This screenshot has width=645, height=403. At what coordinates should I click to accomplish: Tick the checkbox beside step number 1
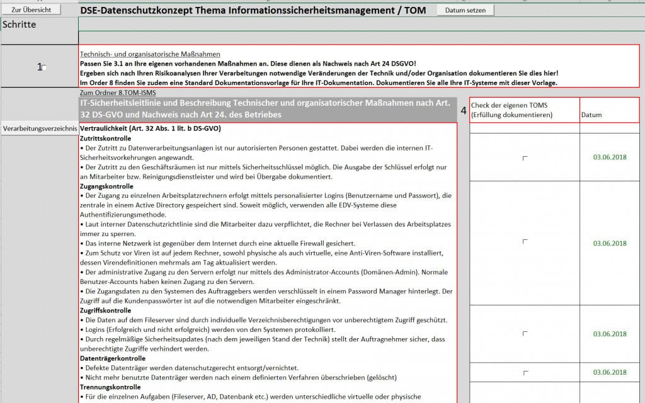[x=44, y=67]
